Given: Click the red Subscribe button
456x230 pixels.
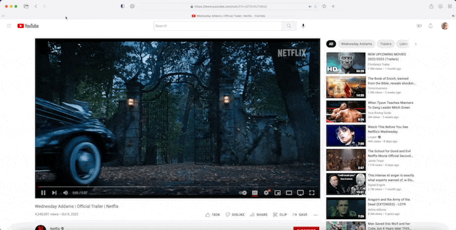Looking at the screenshot, I should [306, 228].
